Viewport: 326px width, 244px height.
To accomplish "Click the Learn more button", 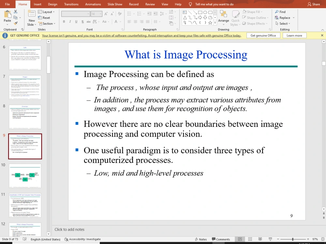I will (294, 35).
